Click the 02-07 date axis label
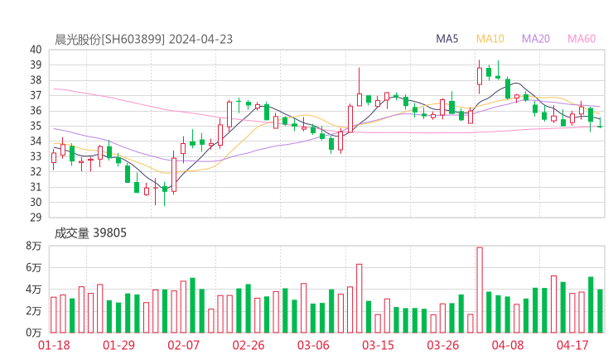The height and width of the screenshot is (364, 613). pos(183,345)
